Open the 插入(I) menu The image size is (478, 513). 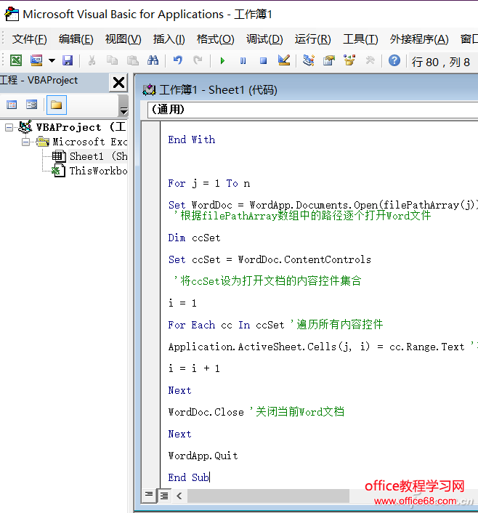click(x=169, y=39)
